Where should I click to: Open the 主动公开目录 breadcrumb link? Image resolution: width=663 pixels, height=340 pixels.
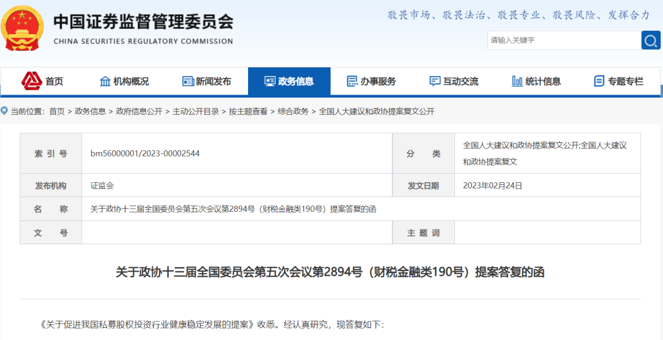pyautogui.click(x=196, y=112)
